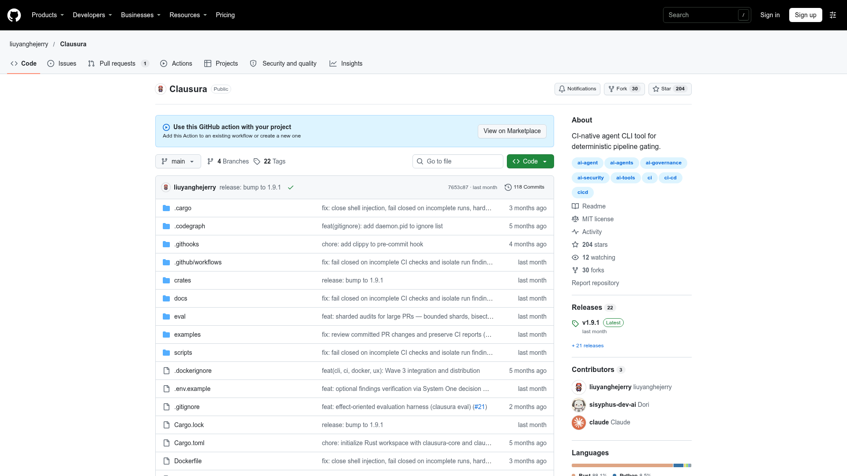The width and height of the screenshot is (847, 476).
Task: Click the MIT license scale icon
Action: (575, 219)
